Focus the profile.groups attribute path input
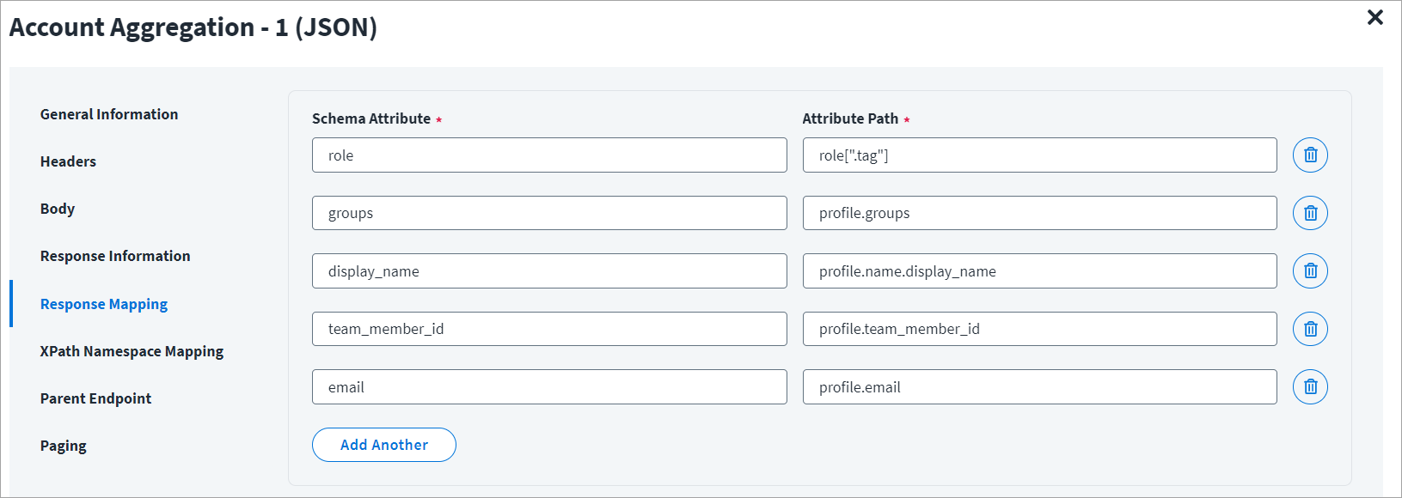Viewport: 1402px width, 498px height. (1038, 213)
